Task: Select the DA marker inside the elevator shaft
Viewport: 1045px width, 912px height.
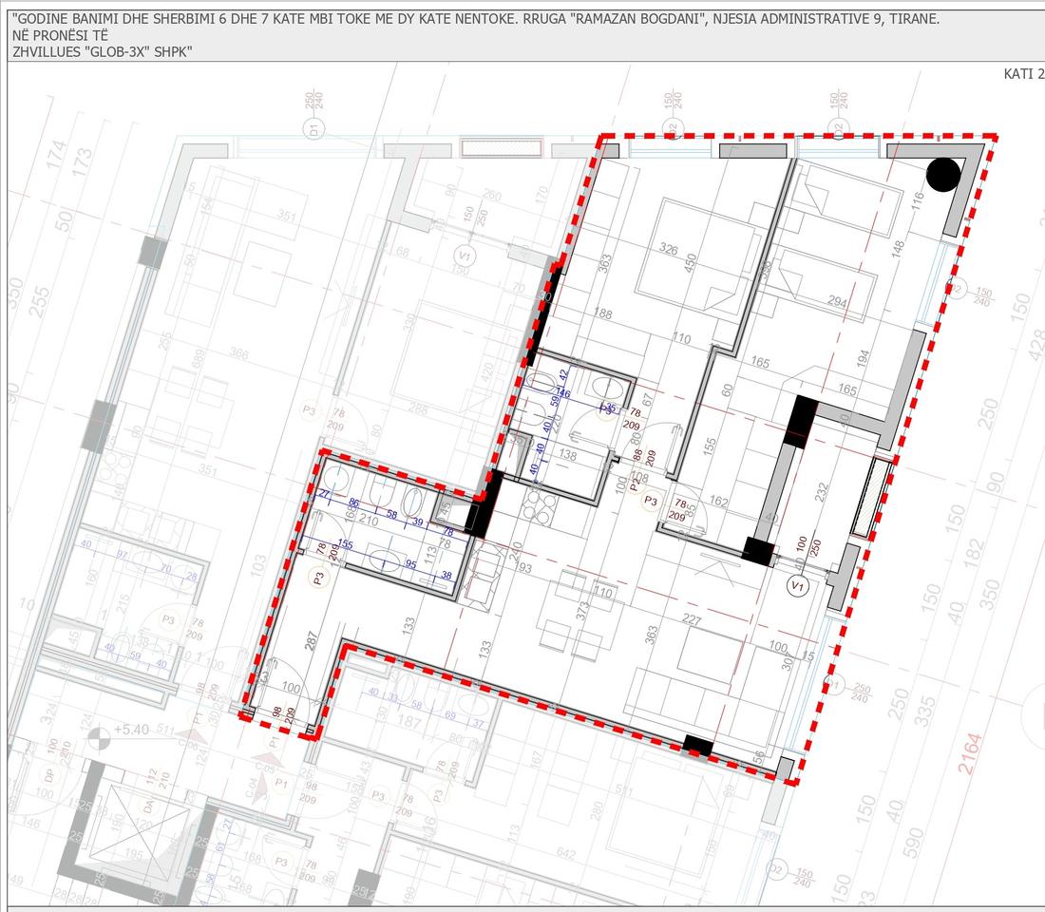Action: [x=149, y=806]
